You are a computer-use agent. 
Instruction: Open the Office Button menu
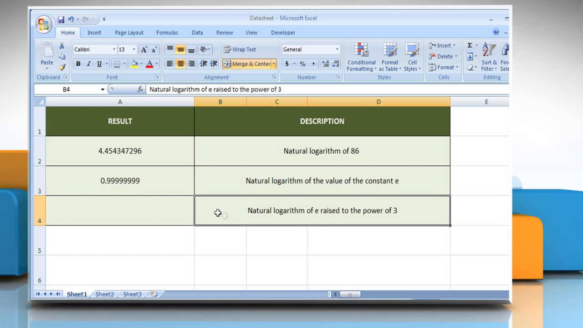[x=44, y=24]
